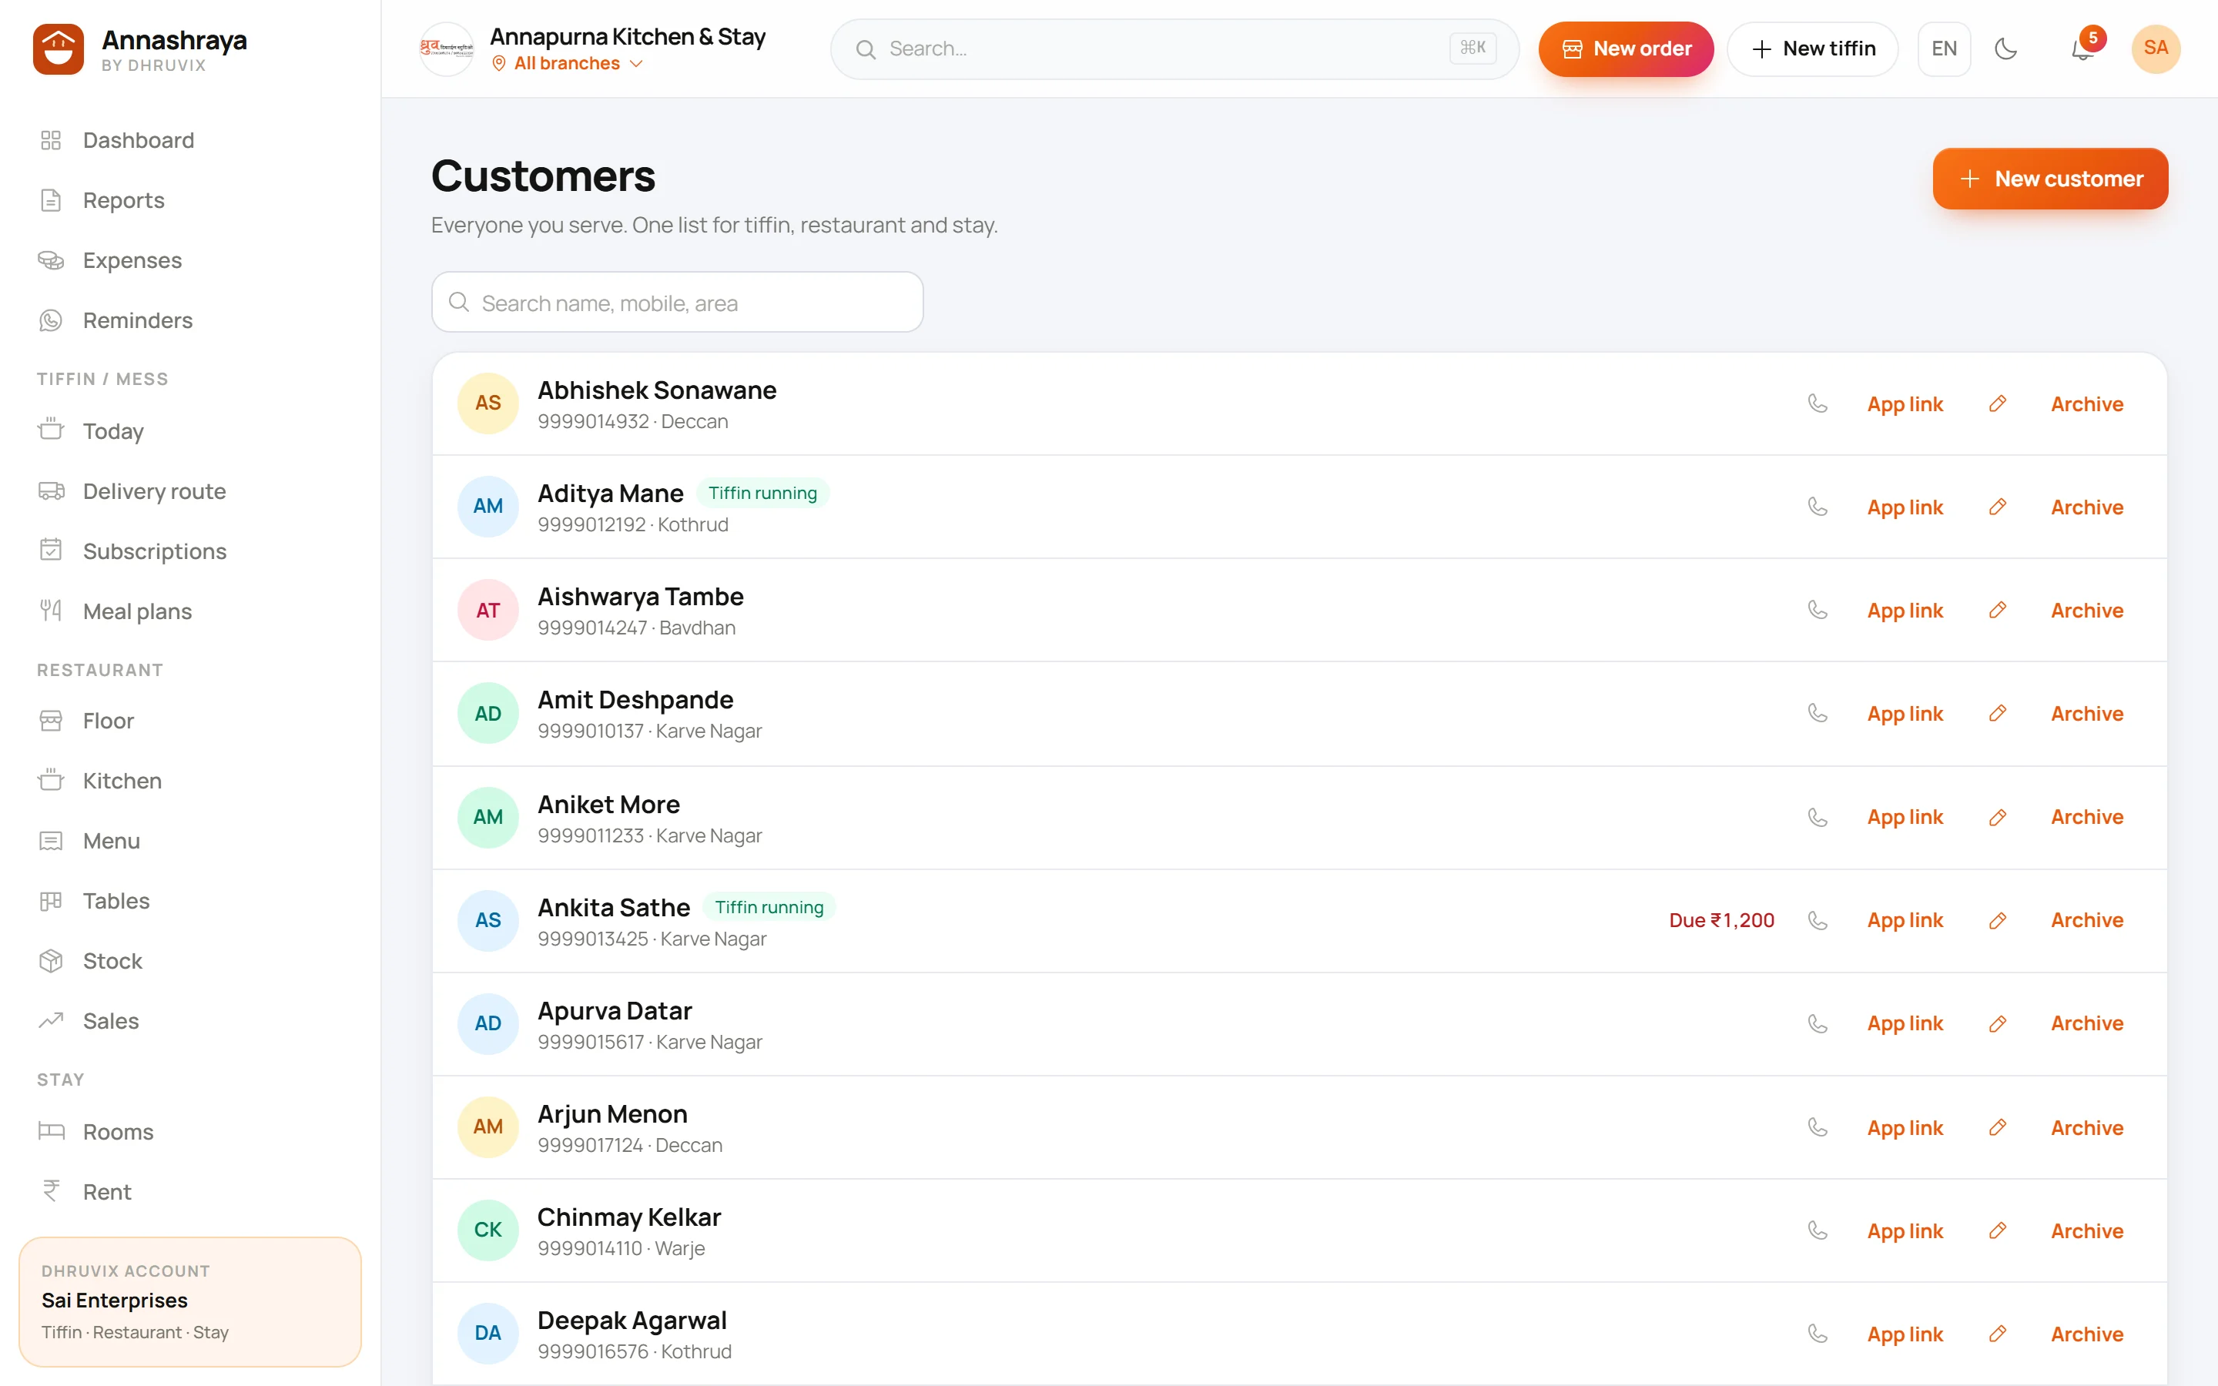
Task: Edit Chinmay Kelkar with the pencil icon
Action: (x=1997, y=1230)
